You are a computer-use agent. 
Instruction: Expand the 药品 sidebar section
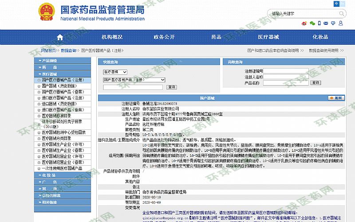point(66,67)
